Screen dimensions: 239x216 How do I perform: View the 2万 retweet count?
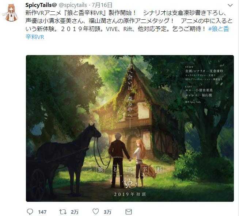click(x=75, y=212)
